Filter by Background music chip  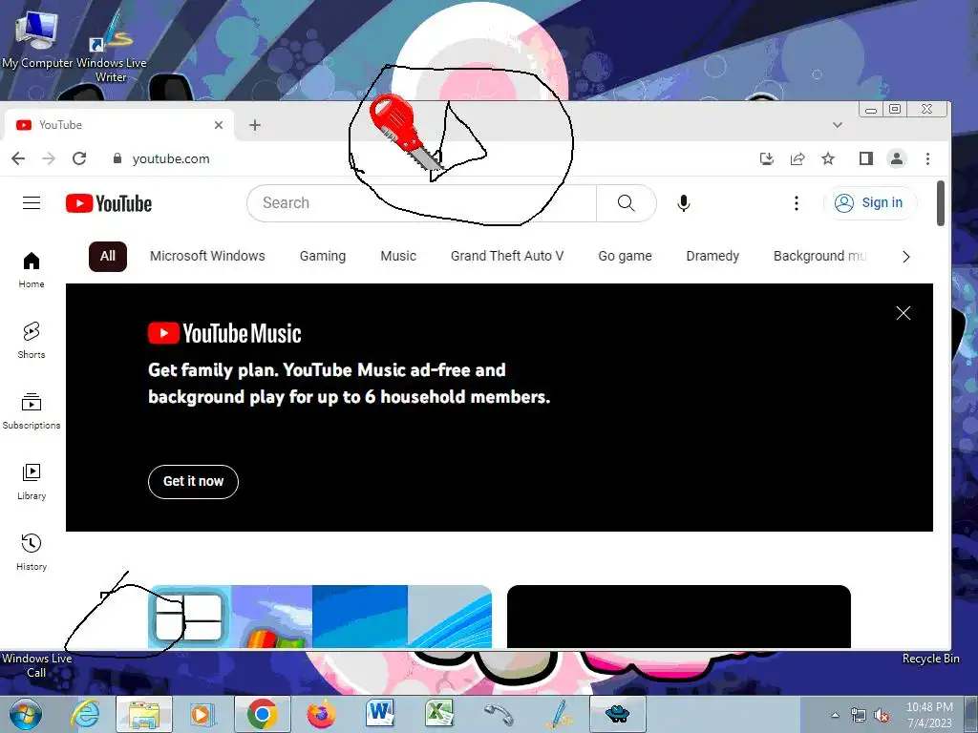(x=819, y=256)
